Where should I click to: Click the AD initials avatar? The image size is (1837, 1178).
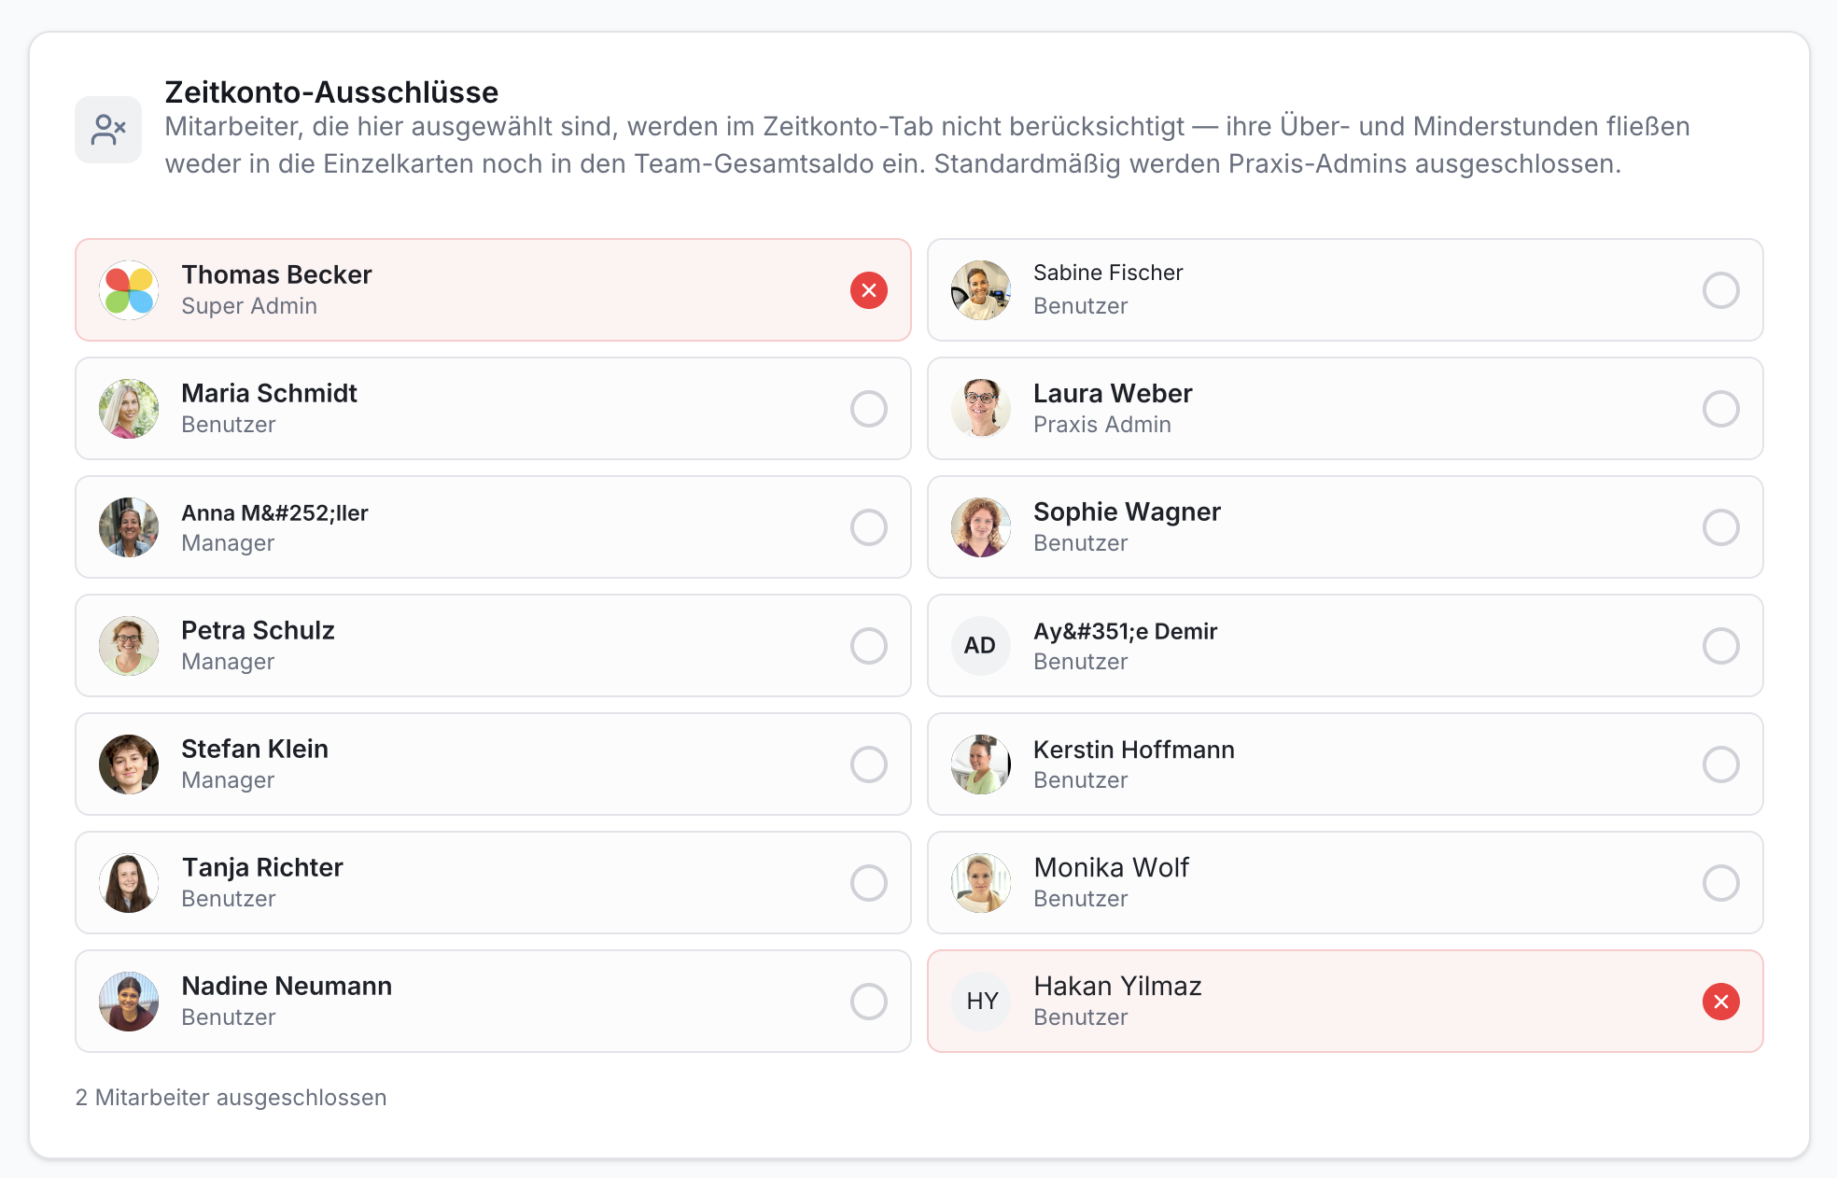click(981, 646)
